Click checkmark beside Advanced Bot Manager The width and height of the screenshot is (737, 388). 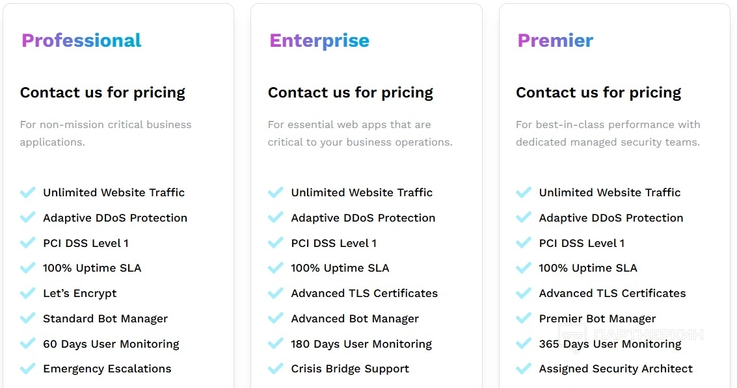[x=275, y=318]
